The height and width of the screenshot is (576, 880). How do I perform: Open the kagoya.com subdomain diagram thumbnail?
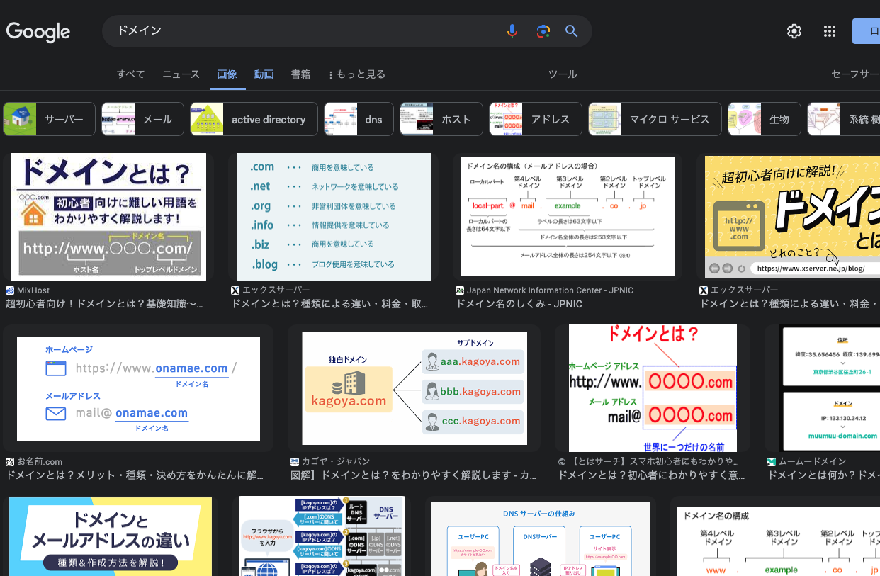414,388
